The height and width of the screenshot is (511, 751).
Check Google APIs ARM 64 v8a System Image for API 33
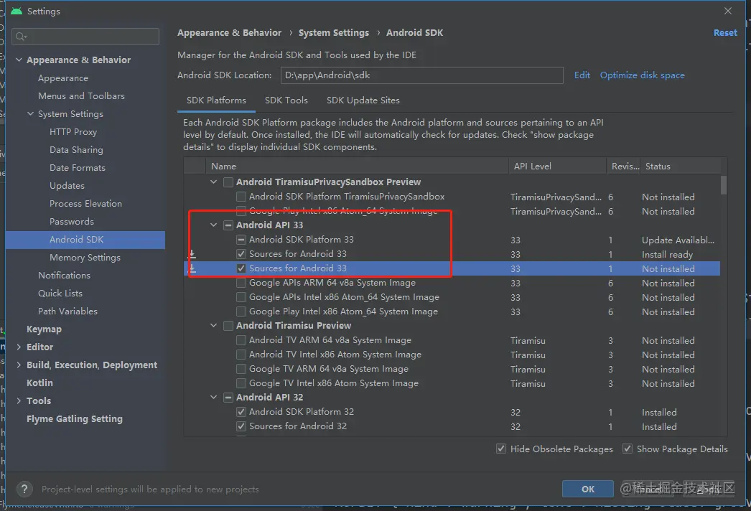[241, 283]
